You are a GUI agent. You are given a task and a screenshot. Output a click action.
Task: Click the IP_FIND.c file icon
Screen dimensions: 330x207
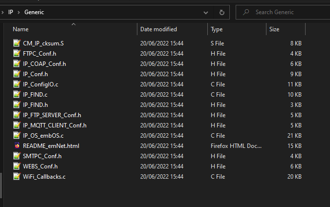(x=17, y=95)
